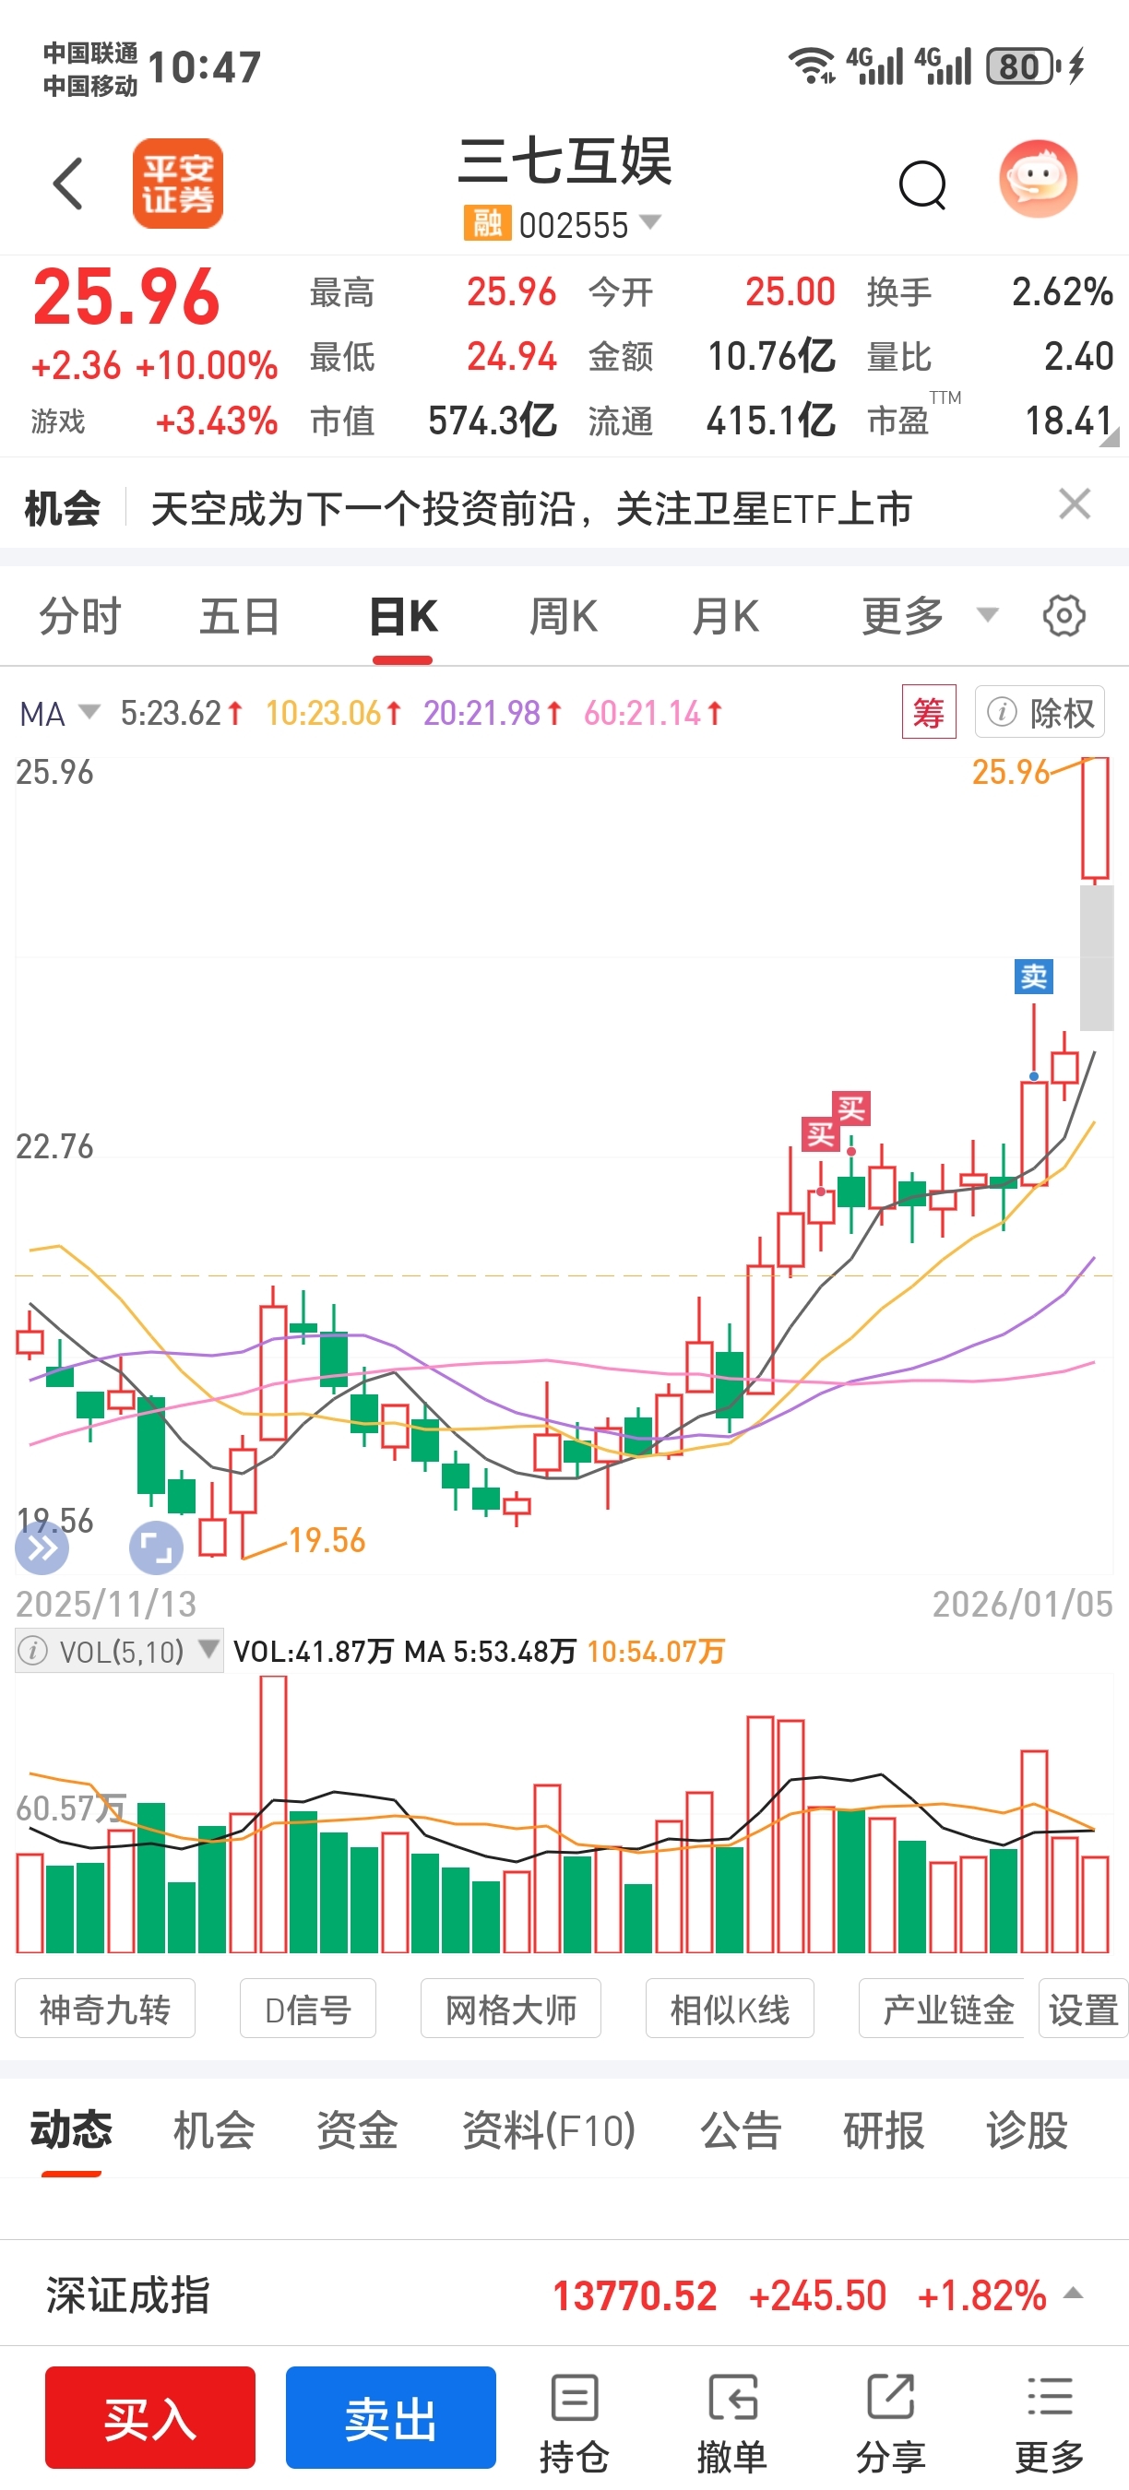Tap the blue 卖出 button
This screenshot has width=1129, height=2490.
[390, 2417]
